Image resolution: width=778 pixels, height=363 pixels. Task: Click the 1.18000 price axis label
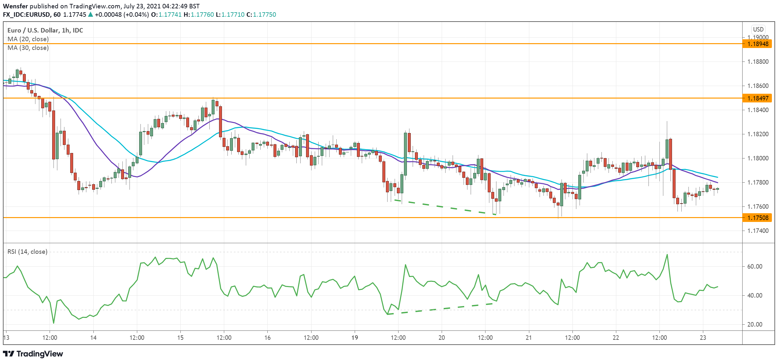(x=758, y=158)
